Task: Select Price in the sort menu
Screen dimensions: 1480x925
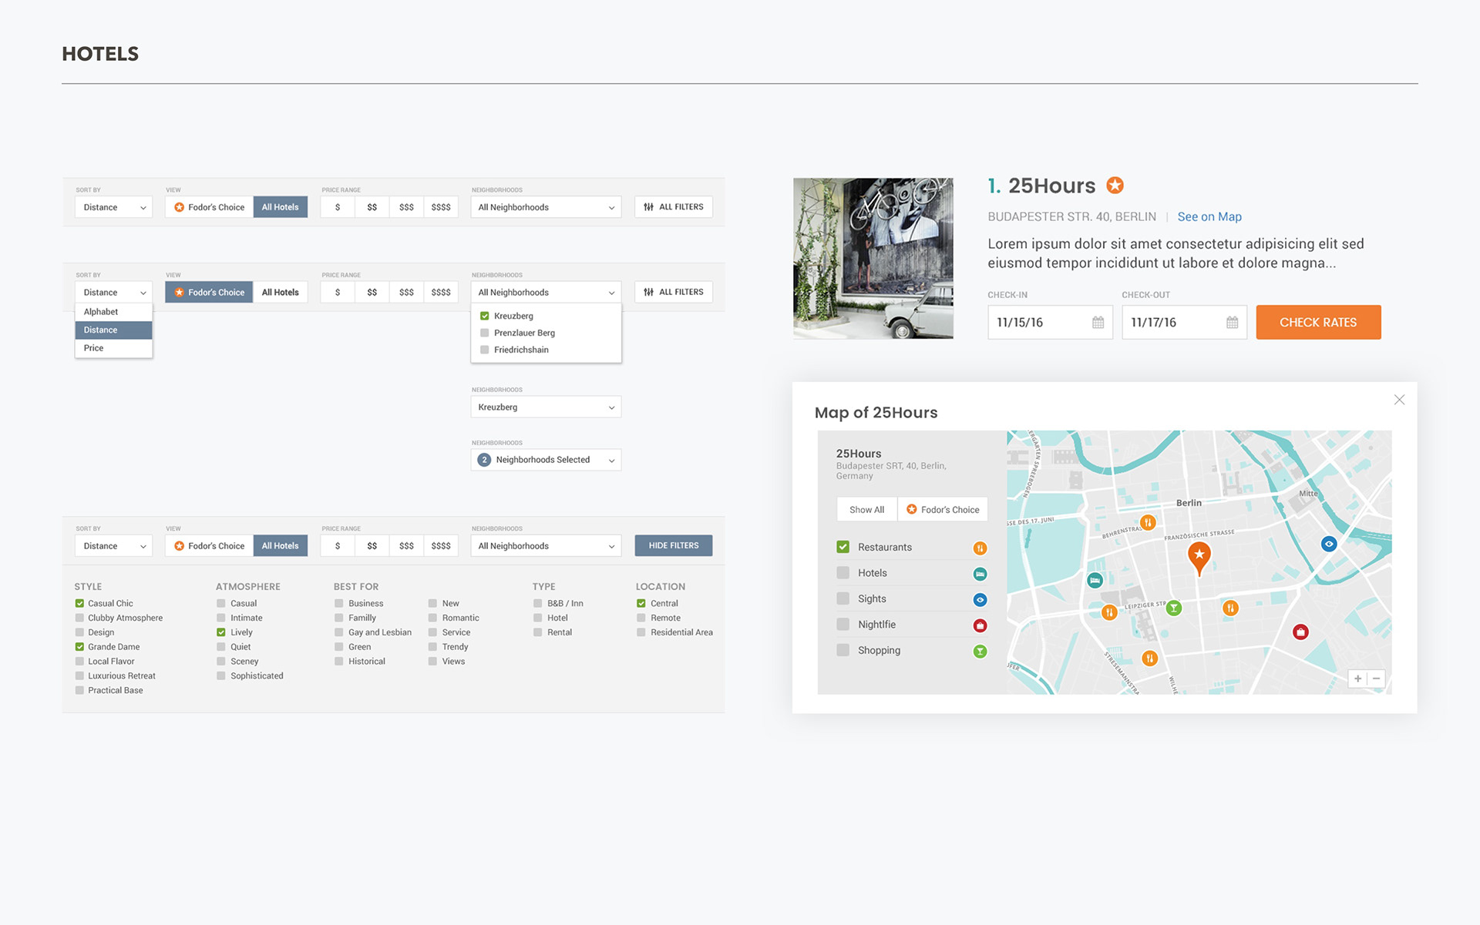Action: [x=113, y=348]
